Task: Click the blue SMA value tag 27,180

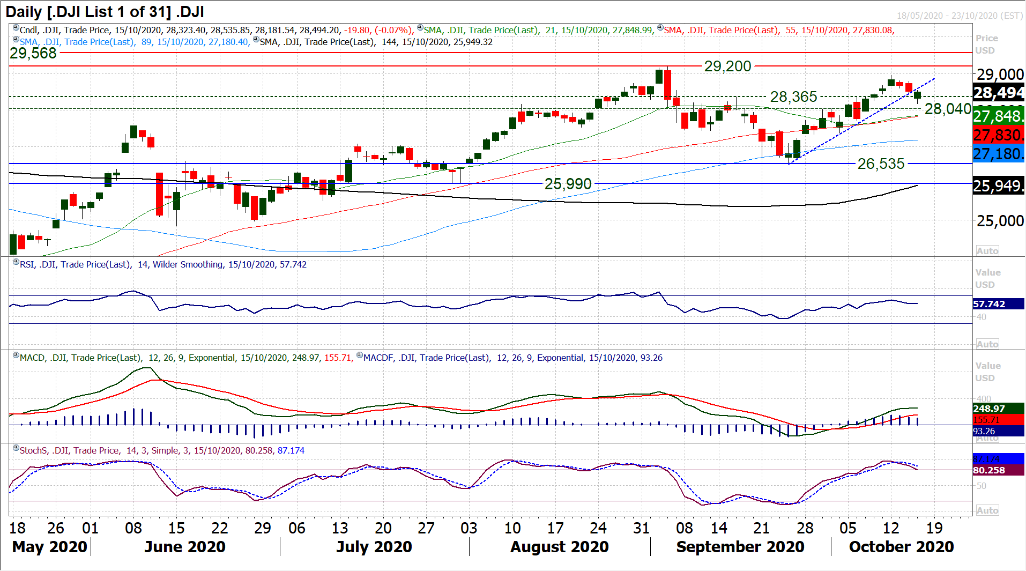Action: (x=999, y=154)
